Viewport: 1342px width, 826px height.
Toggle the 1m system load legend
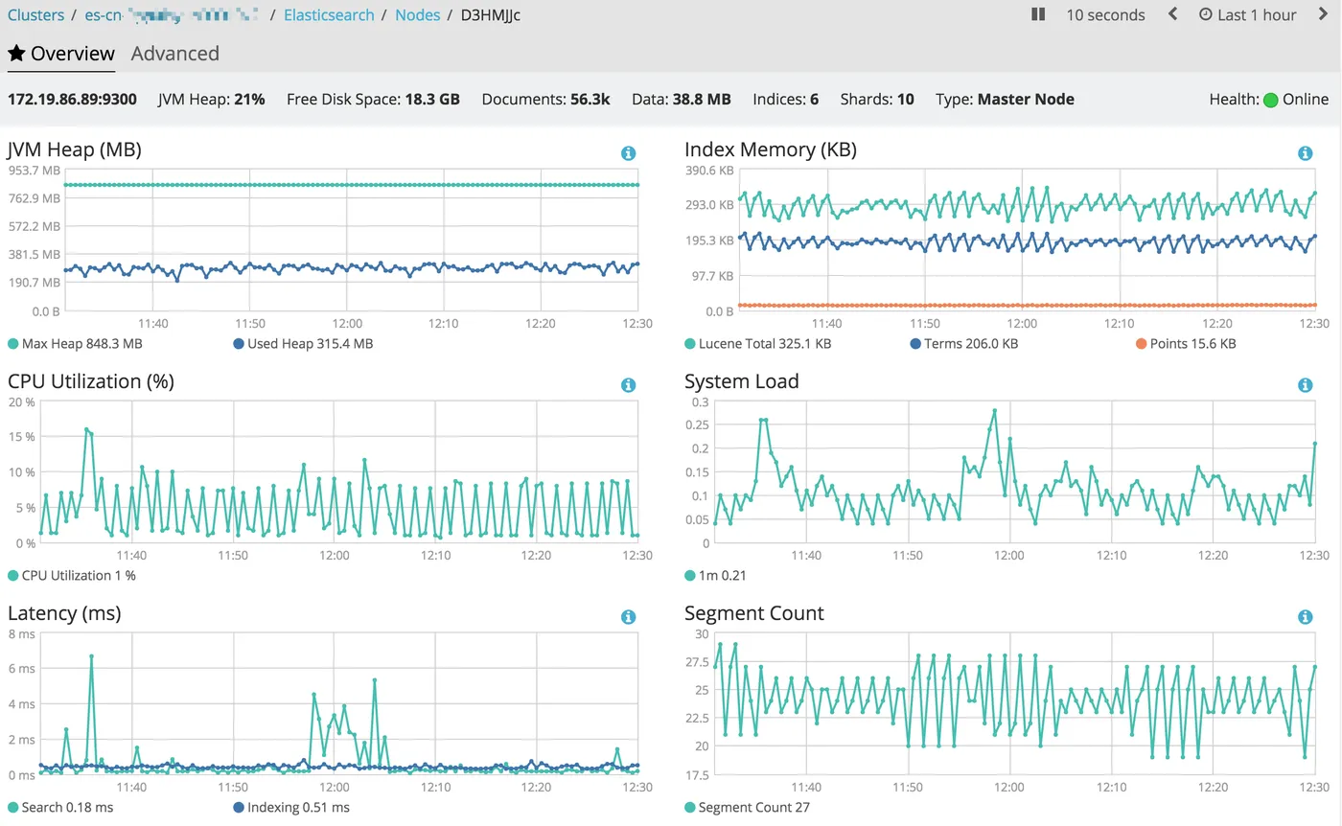click(x=715, y=575)
